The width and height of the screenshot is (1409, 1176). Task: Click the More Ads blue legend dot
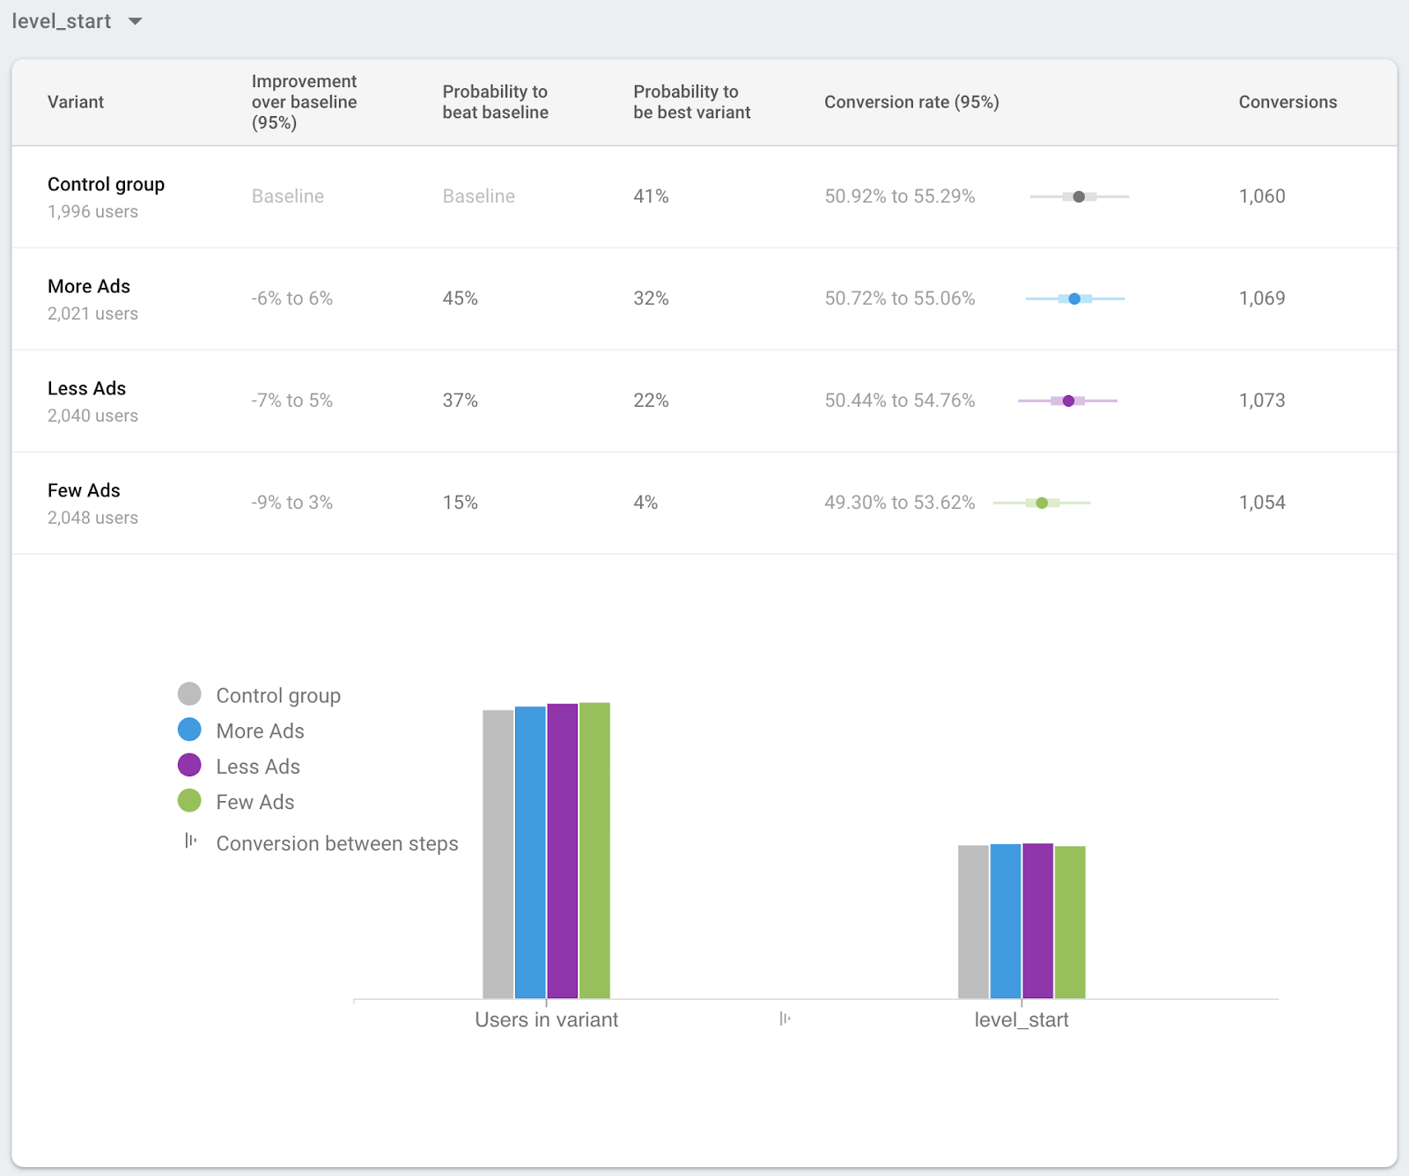click(x=189, y=730)
